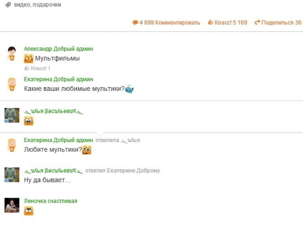
Task: Like Александр's comment via Класс! 1
Action: pos(37,68)
